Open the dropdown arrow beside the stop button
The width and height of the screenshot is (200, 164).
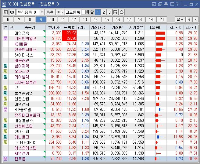click(x=62, y=12)
